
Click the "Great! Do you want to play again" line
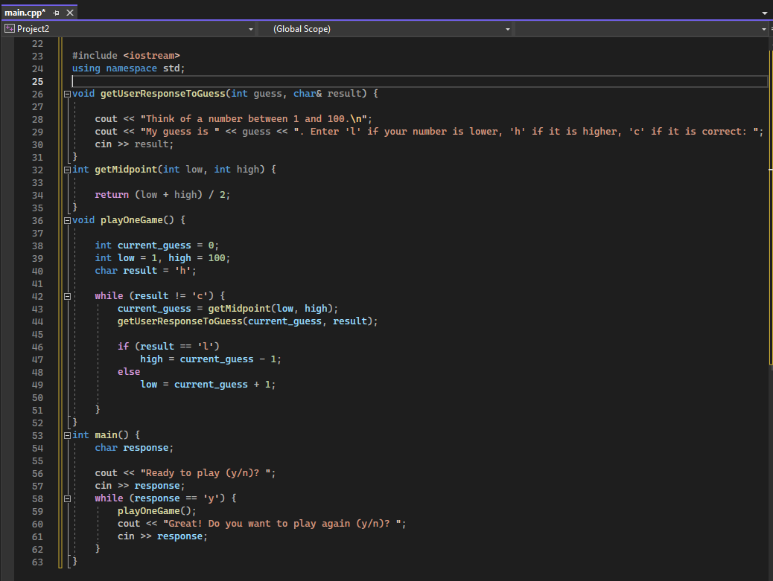(x=262, y=524)
